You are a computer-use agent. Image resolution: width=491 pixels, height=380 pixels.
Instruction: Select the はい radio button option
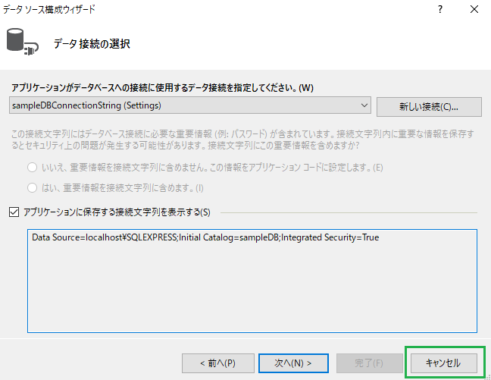[33, 188]
